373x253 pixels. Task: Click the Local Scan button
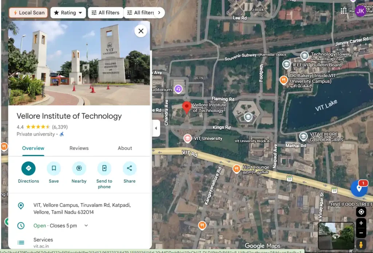28,13
